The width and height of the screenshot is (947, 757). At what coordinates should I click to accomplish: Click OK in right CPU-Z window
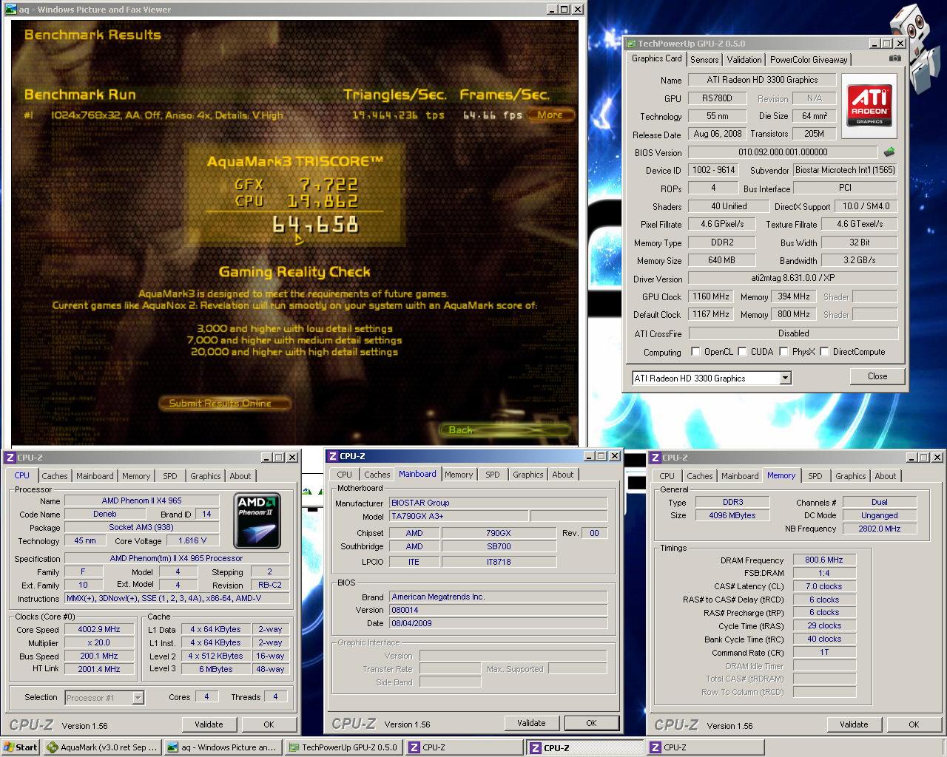[x=914, y=724]
